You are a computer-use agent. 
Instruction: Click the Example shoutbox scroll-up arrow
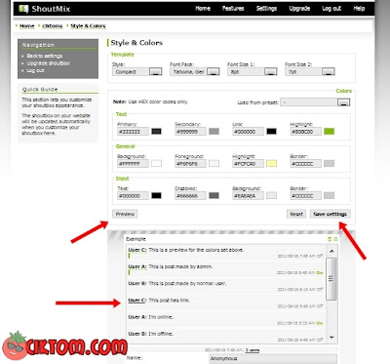331,251
